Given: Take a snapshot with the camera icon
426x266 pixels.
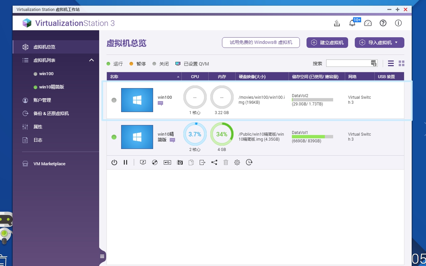Looking at the screenshot, I should click(x=180, y=162).
